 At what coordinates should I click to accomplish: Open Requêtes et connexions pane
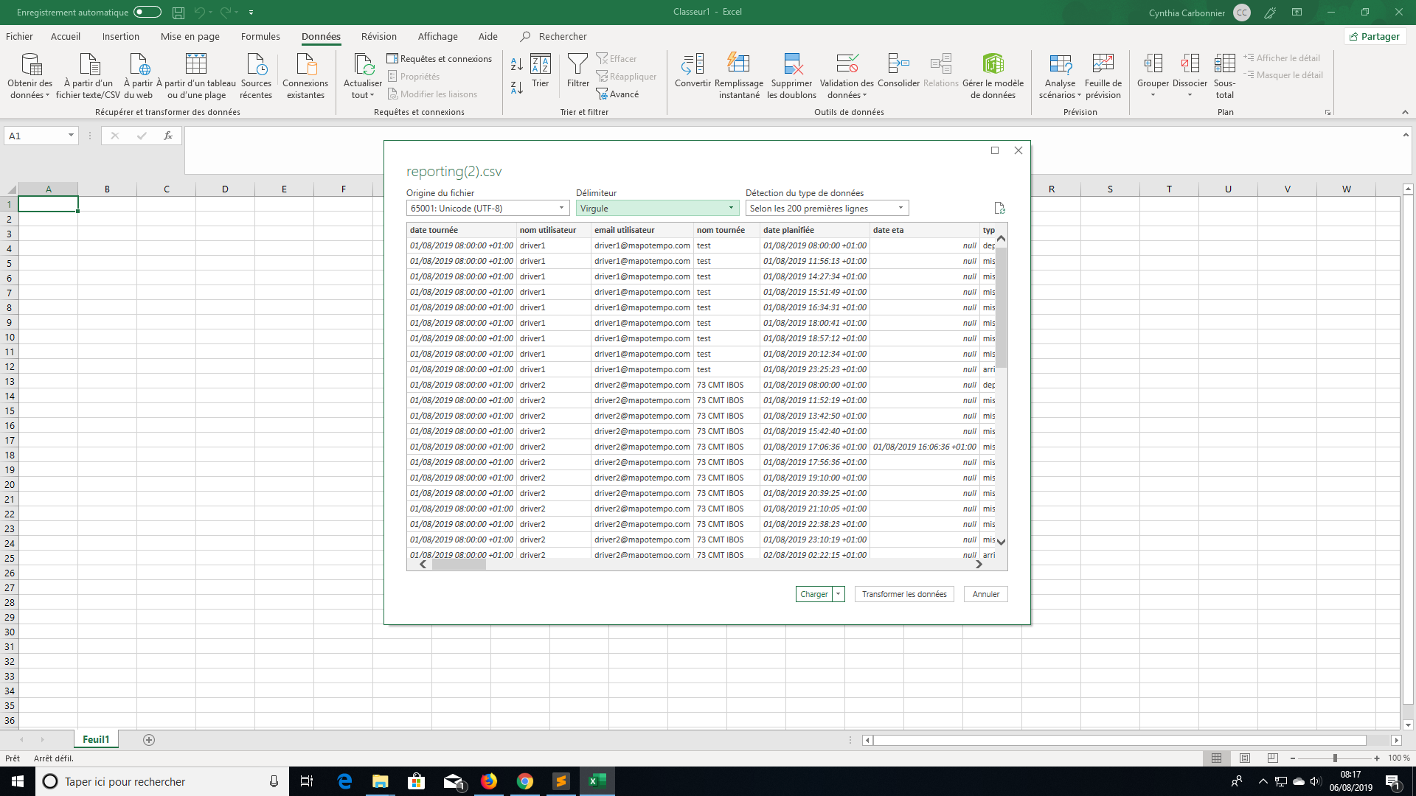tap(440, 58)
